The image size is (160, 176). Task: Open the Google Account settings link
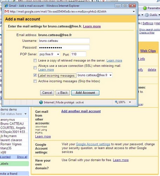(93, 144)
